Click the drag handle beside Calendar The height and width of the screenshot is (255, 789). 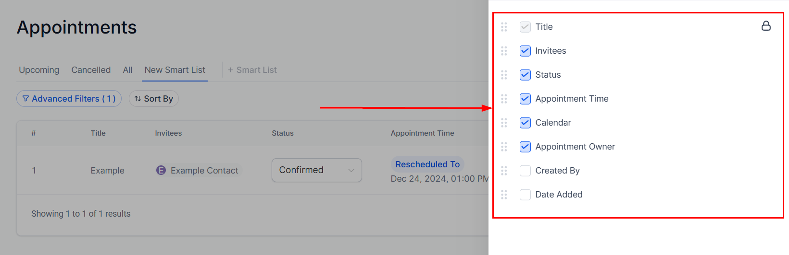click(504, 123)
